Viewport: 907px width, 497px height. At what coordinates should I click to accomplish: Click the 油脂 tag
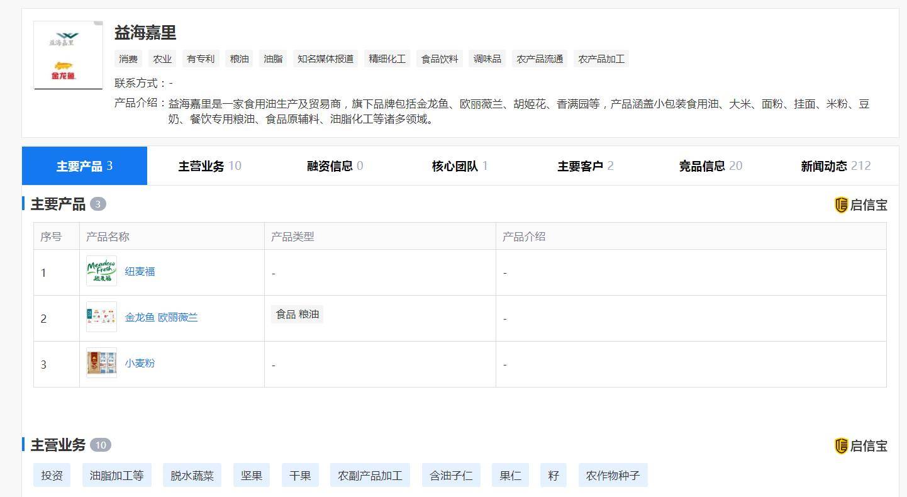pos(273,59)
